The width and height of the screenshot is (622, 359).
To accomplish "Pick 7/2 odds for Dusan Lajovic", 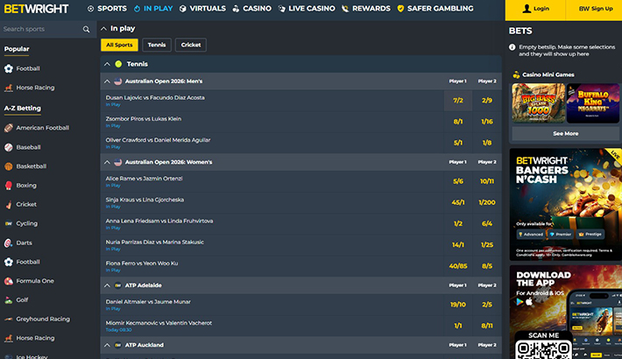I will (458, 101).
